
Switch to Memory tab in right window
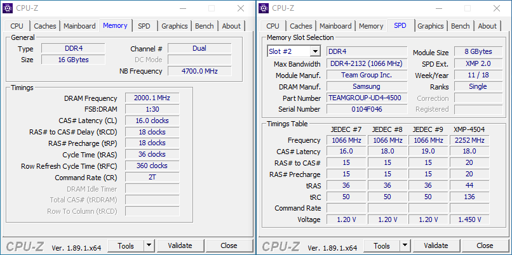[371, 26]
